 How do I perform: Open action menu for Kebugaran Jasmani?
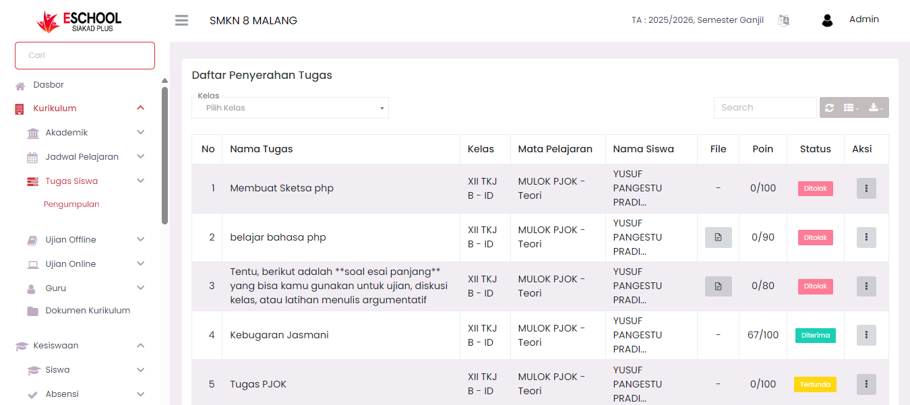point(866,335)
